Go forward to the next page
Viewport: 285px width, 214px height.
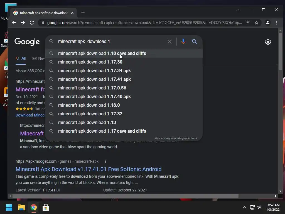(x=23, y=23)
